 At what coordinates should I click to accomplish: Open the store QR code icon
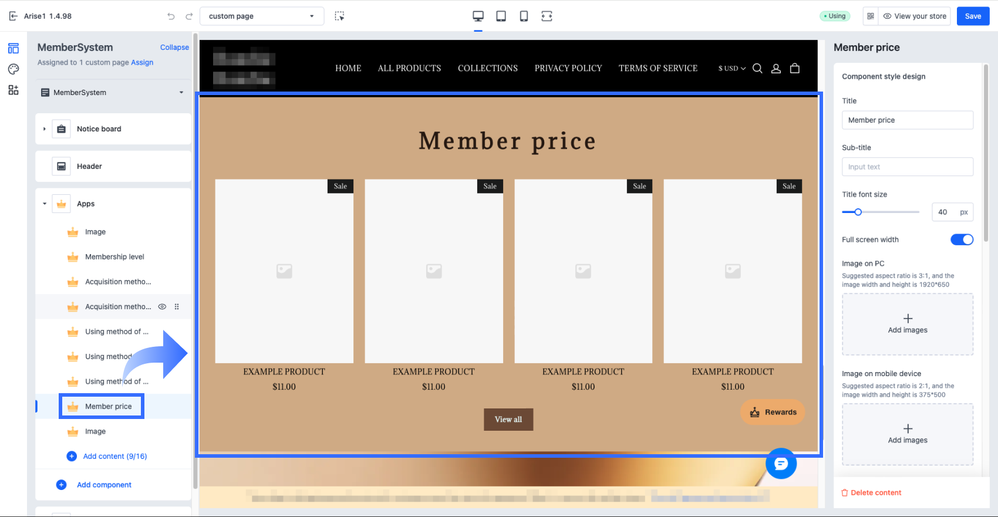tap(871, 16)
